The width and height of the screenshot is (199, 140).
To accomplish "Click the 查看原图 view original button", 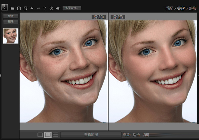I will (91, 135).
